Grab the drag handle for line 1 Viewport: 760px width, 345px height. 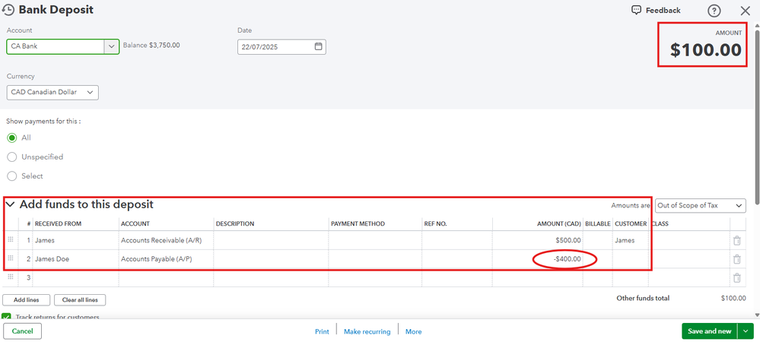tap(10, 240)
